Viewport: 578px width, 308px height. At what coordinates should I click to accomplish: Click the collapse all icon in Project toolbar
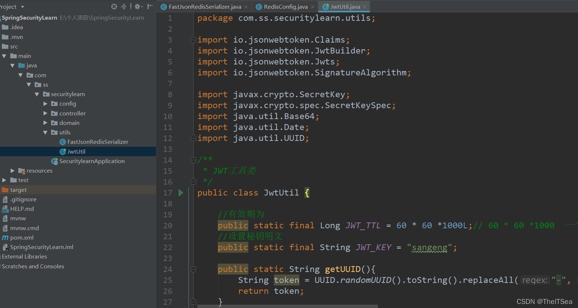coord(124,7)
